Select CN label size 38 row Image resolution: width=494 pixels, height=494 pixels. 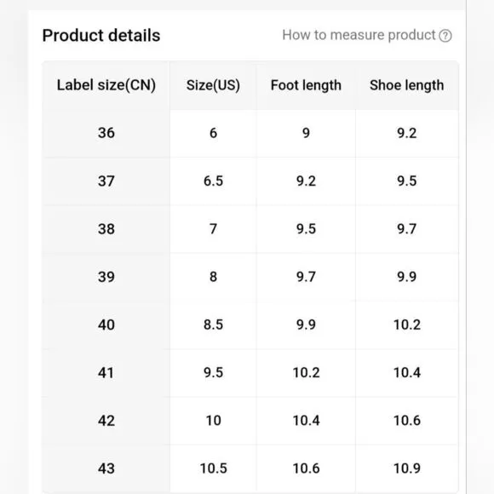pos(250,229)
